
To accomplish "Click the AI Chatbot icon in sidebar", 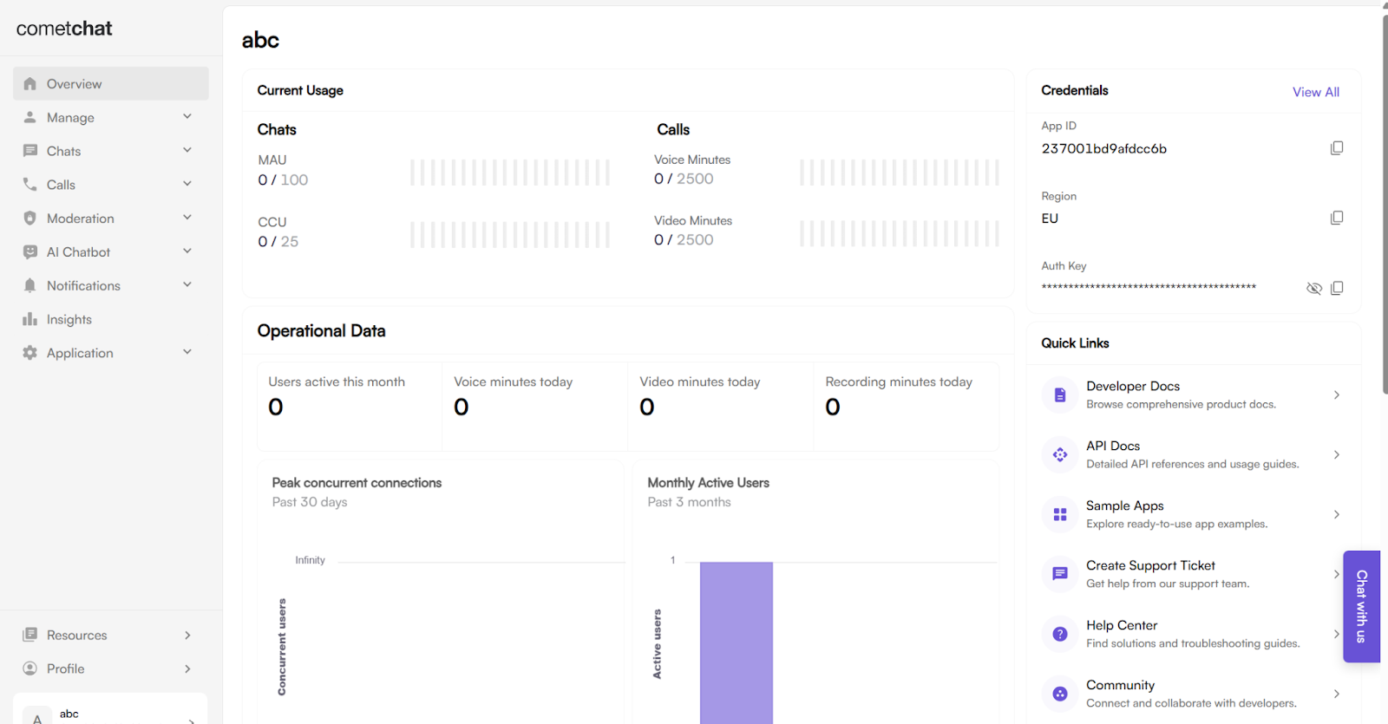I will coord(29,252).
